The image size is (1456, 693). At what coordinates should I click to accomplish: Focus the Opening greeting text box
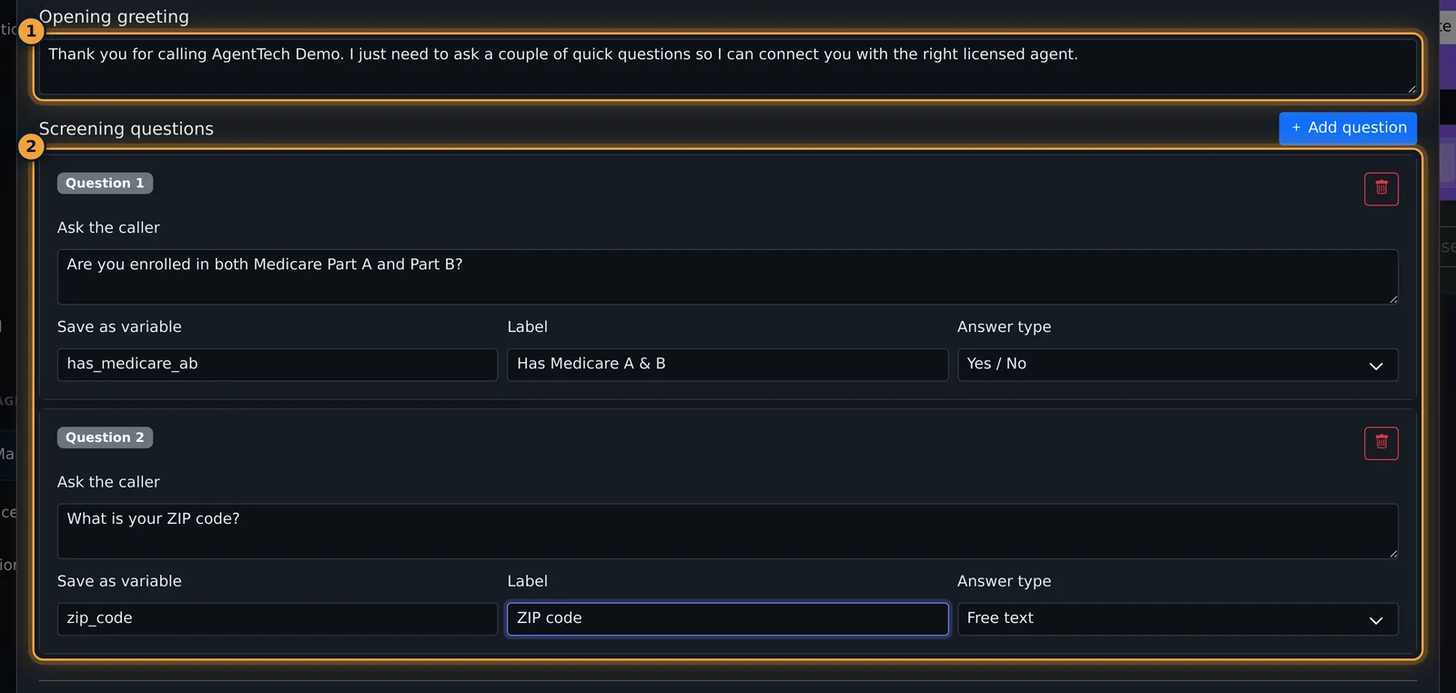(x=727, y=66)
